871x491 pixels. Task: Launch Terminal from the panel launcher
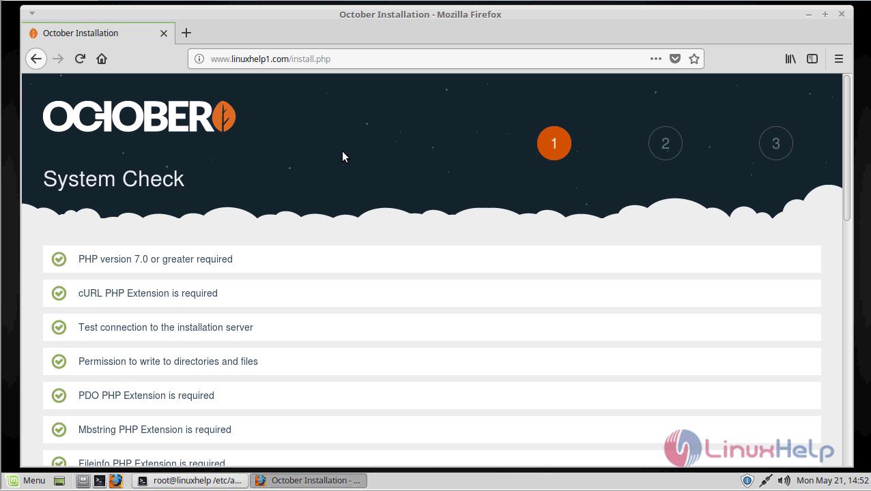tap(99, 481)
